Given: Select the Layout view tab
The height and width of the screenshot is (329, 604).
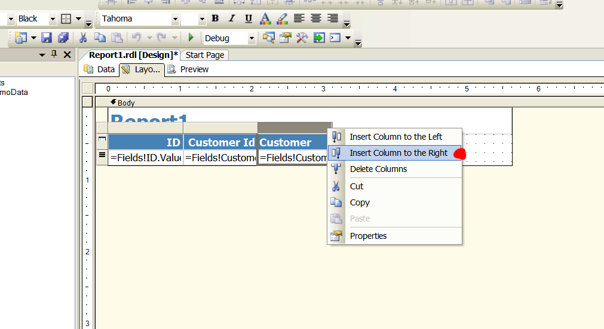Looking at the screenshot, I should [142, 70].
